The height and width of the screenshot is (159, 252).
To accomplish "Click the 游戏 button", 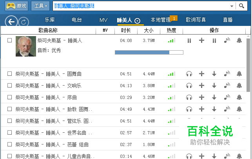I will coord(16,6).
